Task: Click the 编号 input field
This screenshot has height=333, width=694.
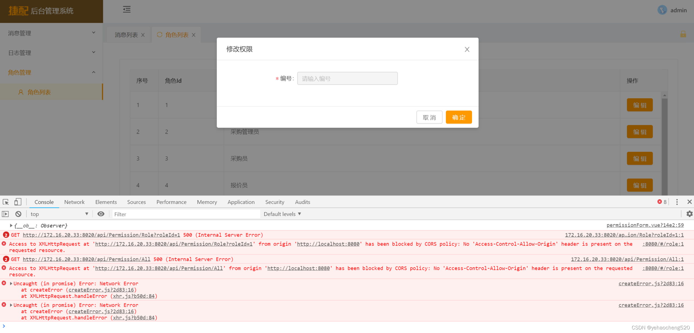Action: point(347,78)
